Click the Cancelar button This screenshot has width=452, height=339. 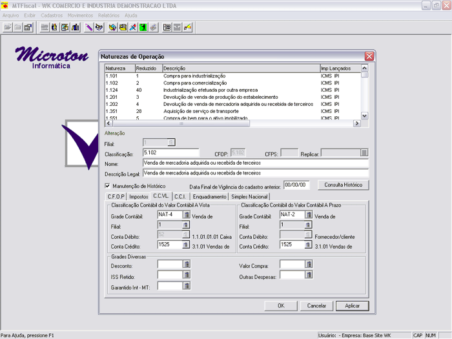316,305
